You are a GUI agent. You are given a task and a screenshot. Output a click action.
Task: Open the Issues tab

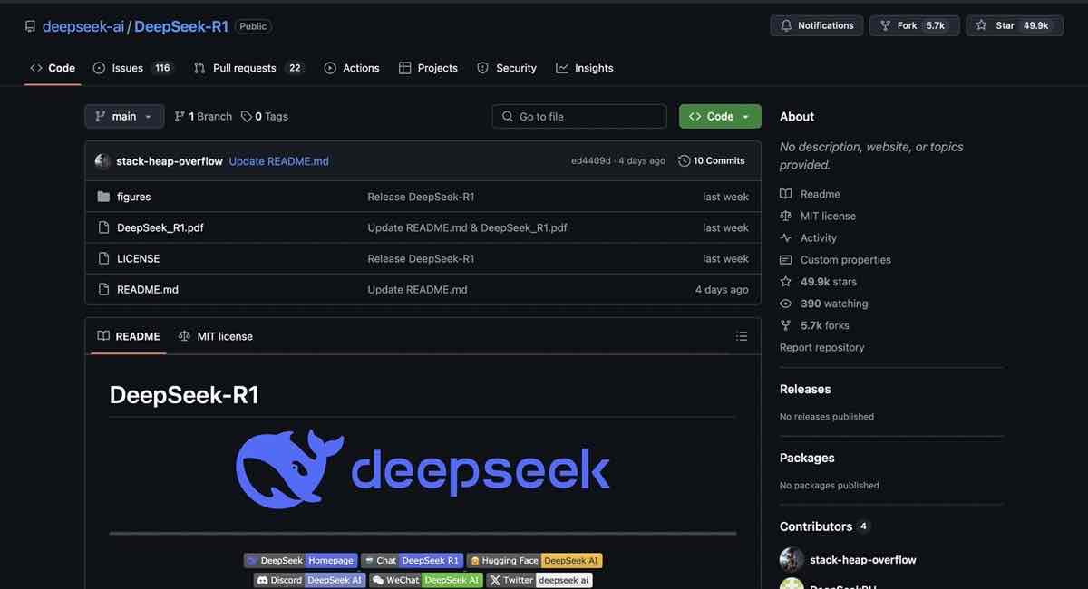(133, 68)
